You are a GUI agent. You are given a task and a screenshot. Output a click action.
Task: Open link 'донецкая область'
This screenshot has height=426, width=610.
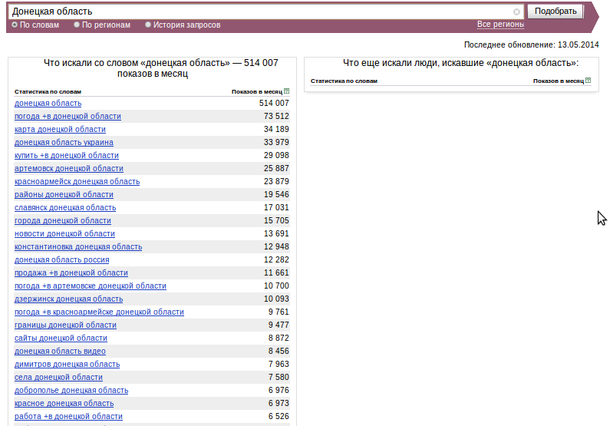click(48, 104)
